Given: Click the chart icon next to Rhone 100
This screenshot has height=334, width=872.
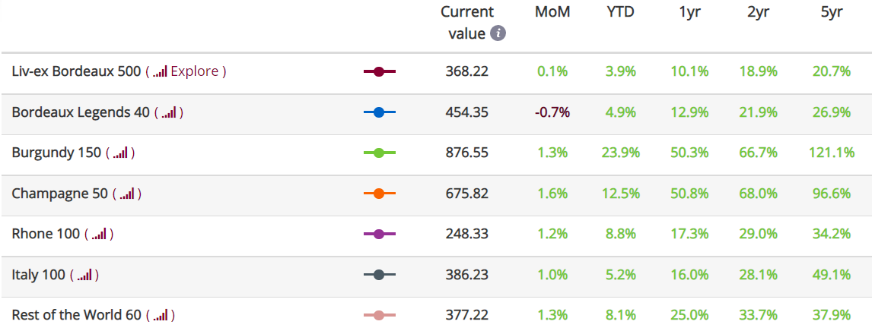Looking at the screenshot, I should click(99, 235).
